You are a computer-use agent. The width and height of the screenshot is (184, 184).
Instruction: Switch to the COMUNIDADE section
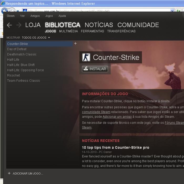tap(138, 25)
